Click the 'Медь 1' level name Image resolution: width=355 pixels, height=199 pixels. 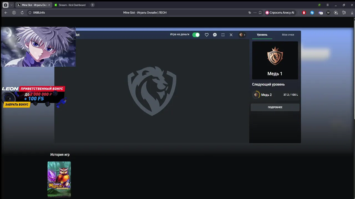[x=275, y=74]
